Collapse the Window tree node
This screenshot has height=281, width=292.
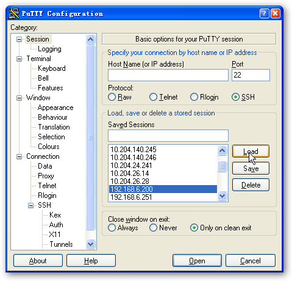tap(19, 98)
